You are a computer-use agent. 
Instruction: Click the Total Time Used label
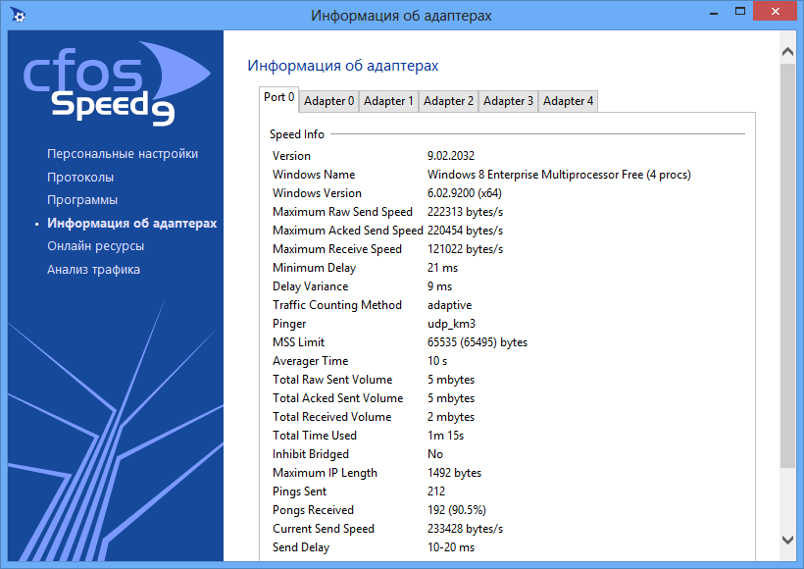point(315,436)
